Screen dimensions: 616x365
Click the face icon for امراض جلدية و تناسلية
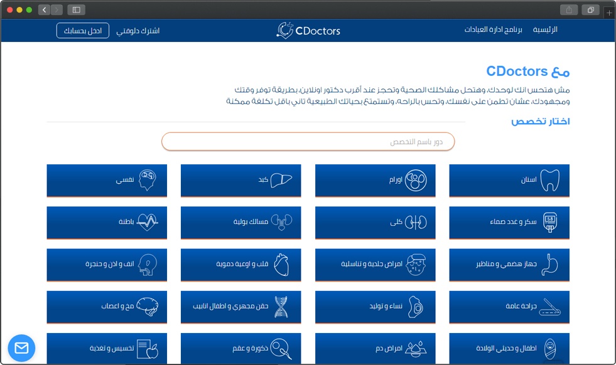click(x=416, y=264)
